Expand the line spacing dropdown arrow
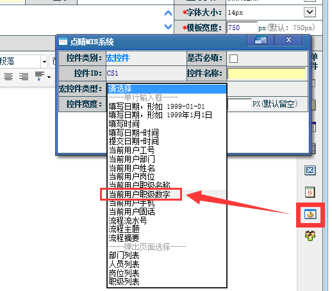 (49, 77)
